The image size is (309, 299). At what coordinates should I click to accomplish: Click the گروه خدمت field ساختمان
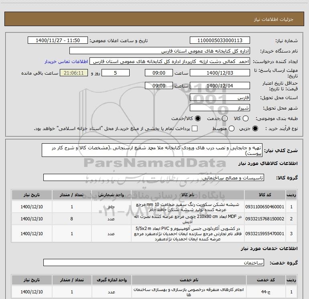[x=154, y=262]
